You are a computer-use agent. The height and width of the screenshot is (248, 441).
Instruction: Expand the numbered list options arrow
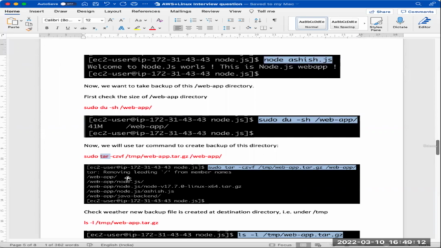(201, 20)
